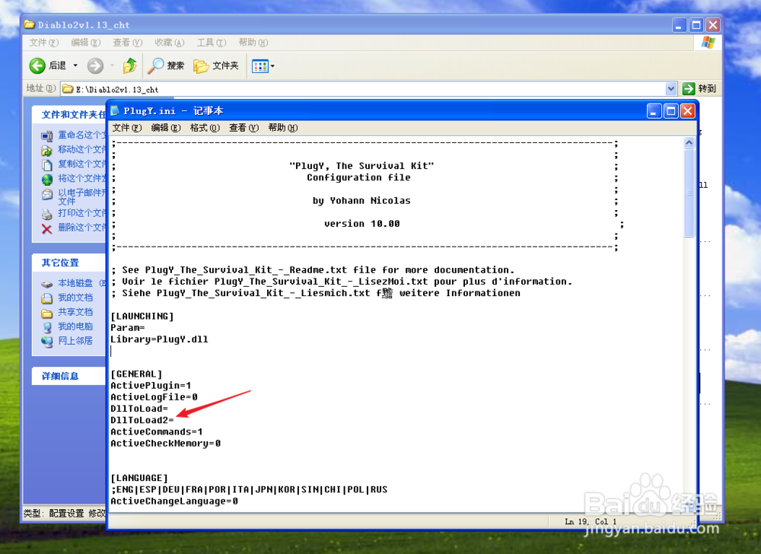This screenshot has width=761, height=554.
Task: Click Notepad vertical scrollbar up arrow
Action: [x=689, y=142]
